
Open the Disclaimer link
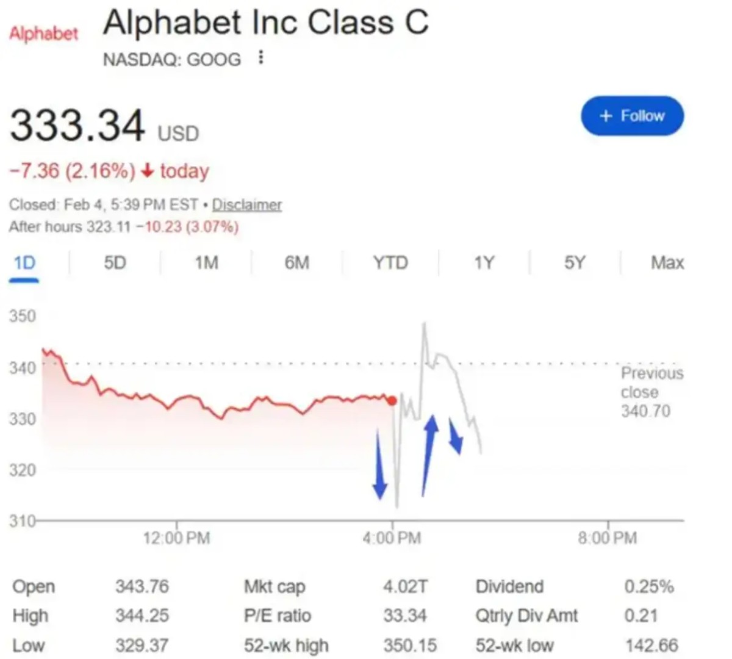tap(246, 204)
